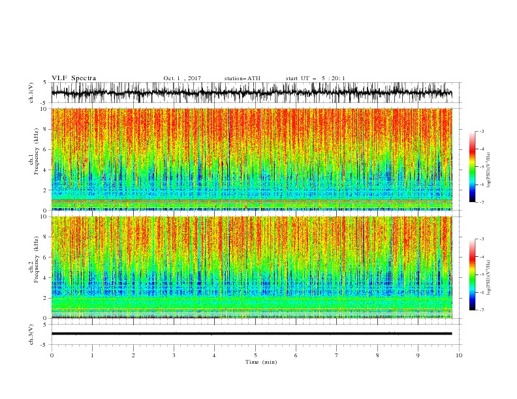Screen dimensions: 517x399
Task: Click inside the ch.1 spectrogram panel
Action: [x=252, y=159]
